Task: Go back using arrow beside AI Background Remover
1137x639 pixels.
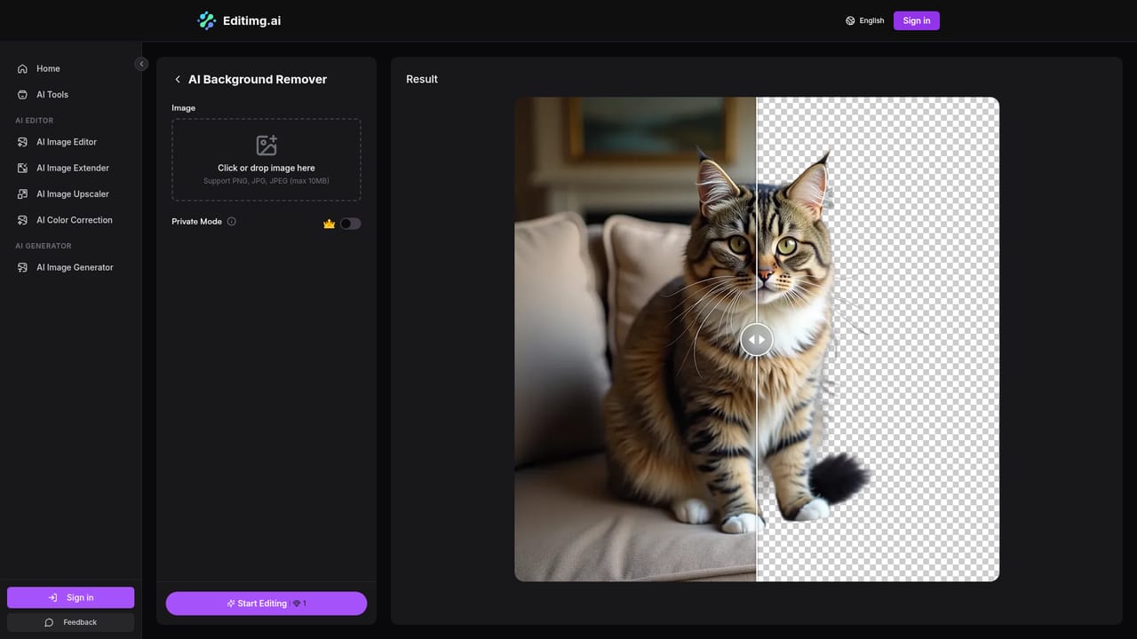Action: pyautogui.click(x=178, y=79)
